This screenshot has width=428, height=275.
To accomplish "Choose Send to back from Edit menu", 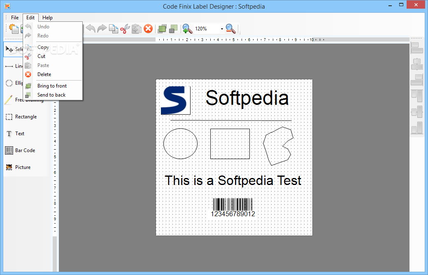I will [x=53, y=95].
